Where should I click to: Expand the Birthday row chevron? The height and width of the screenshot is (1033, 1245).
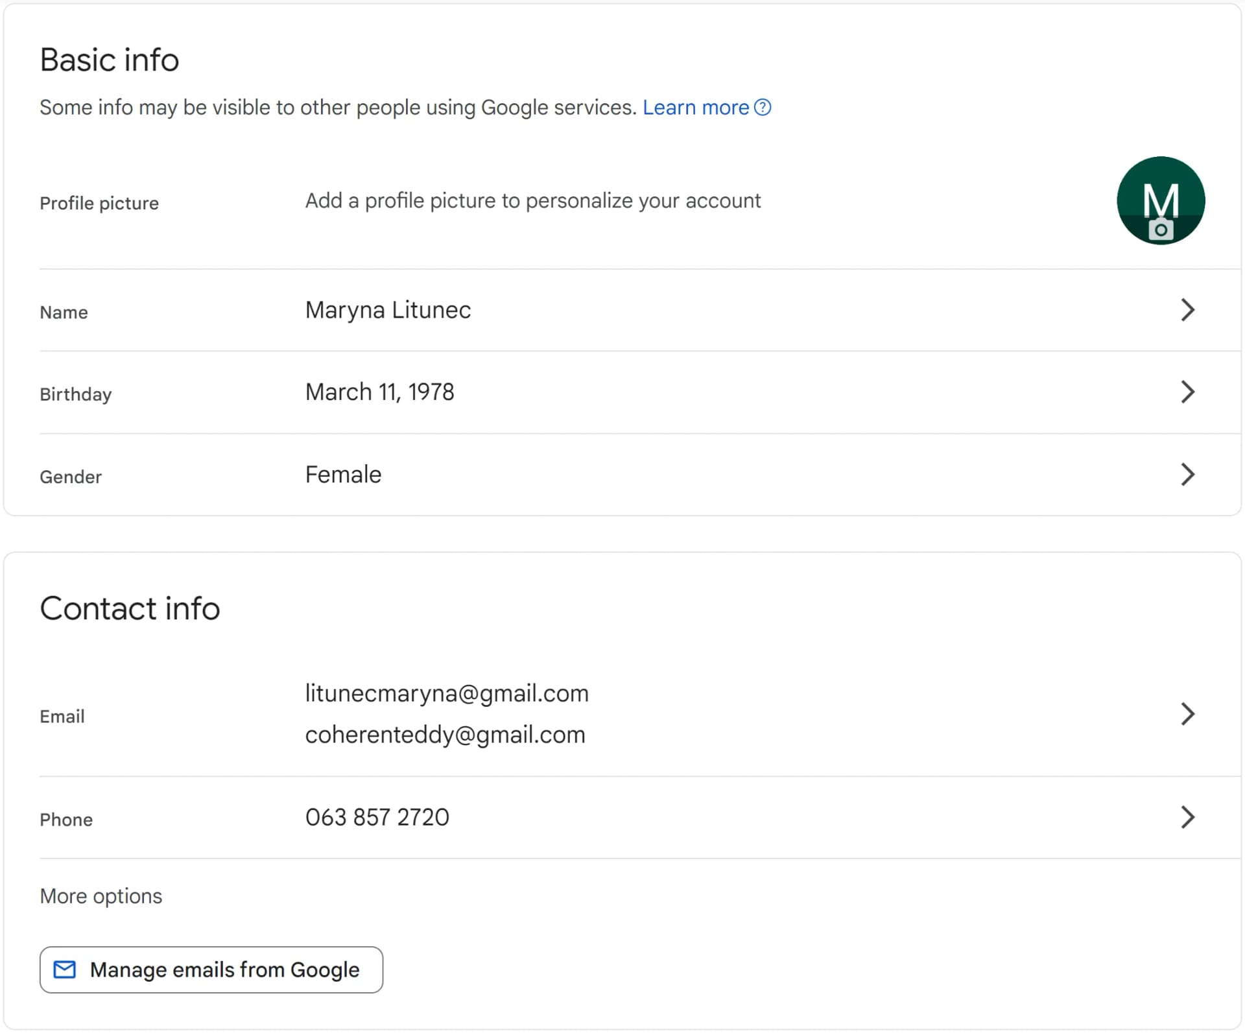coord(1187,392)
